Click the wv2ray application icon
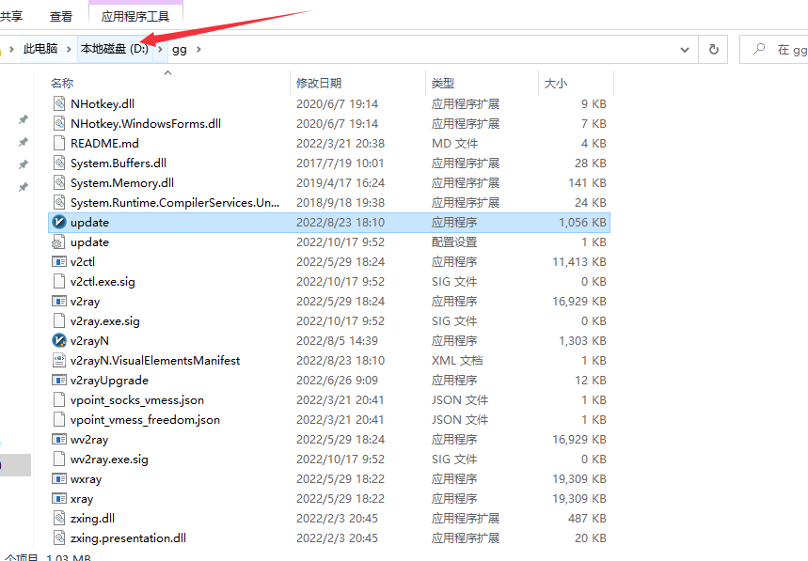The image size is (808, 561). point(59,439)
